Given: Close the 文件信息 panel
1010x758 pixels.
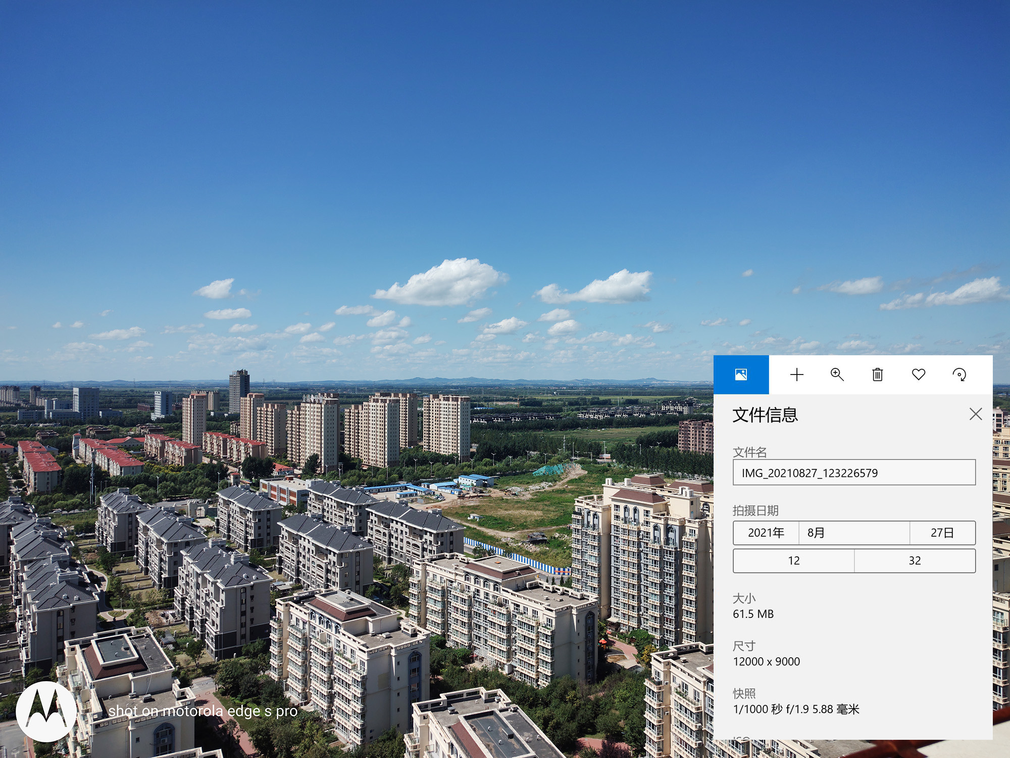Looking at the screenshot, I should (975, 414).
